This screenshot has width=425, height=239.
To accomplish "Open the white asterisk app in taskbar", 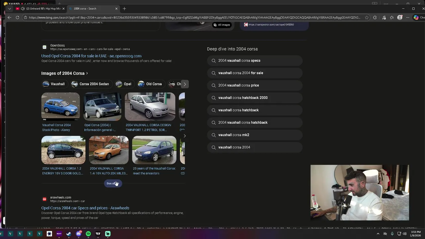I will 49,234.
